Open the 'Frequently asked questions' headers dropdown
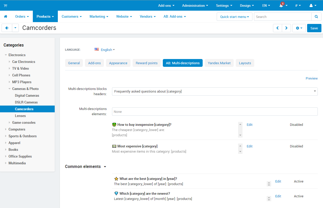The height and width of the screenshot is (208, 323). click(x=215, y=92)
